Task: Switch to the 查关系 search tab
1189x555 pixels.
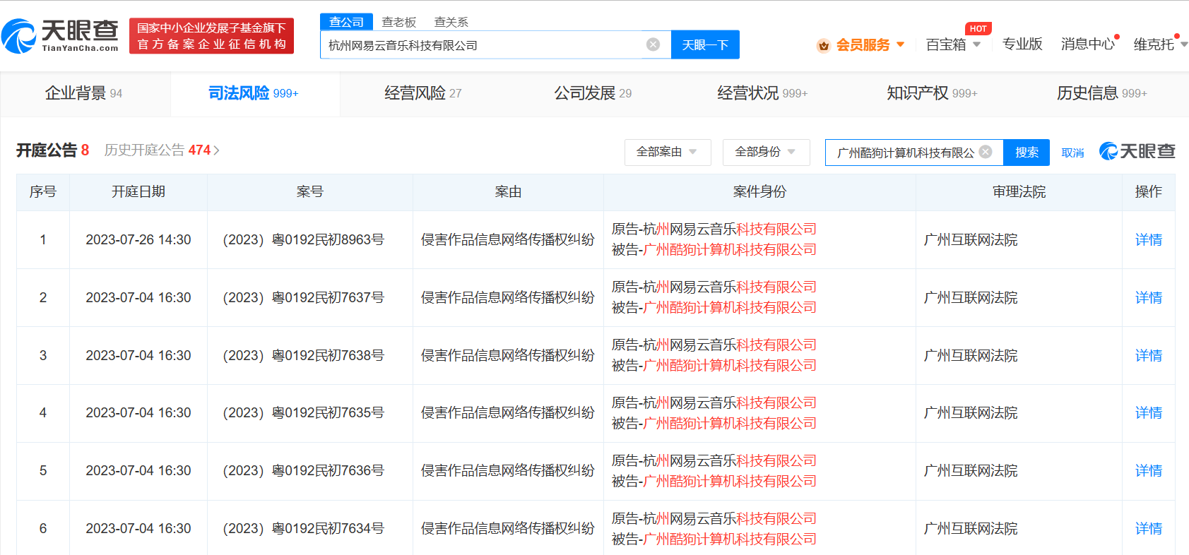Action: pyautogui.click(x=451, y=22)
